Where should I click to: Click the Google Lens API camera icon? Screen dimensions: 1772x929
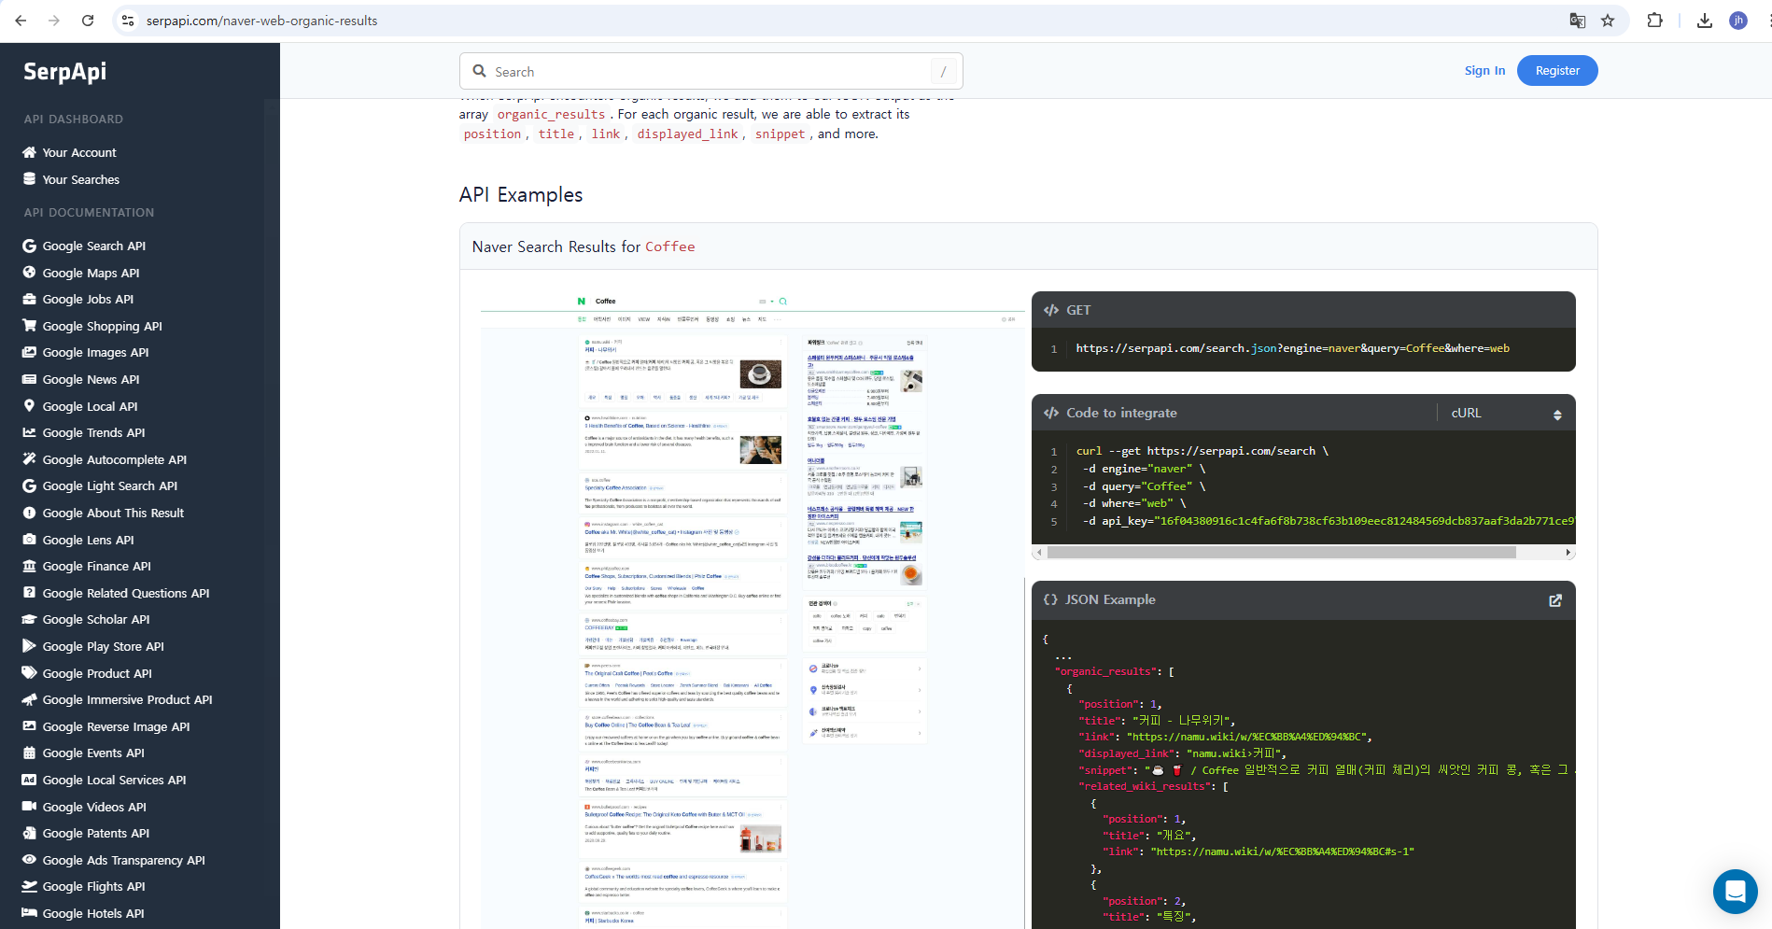[30, 540]
